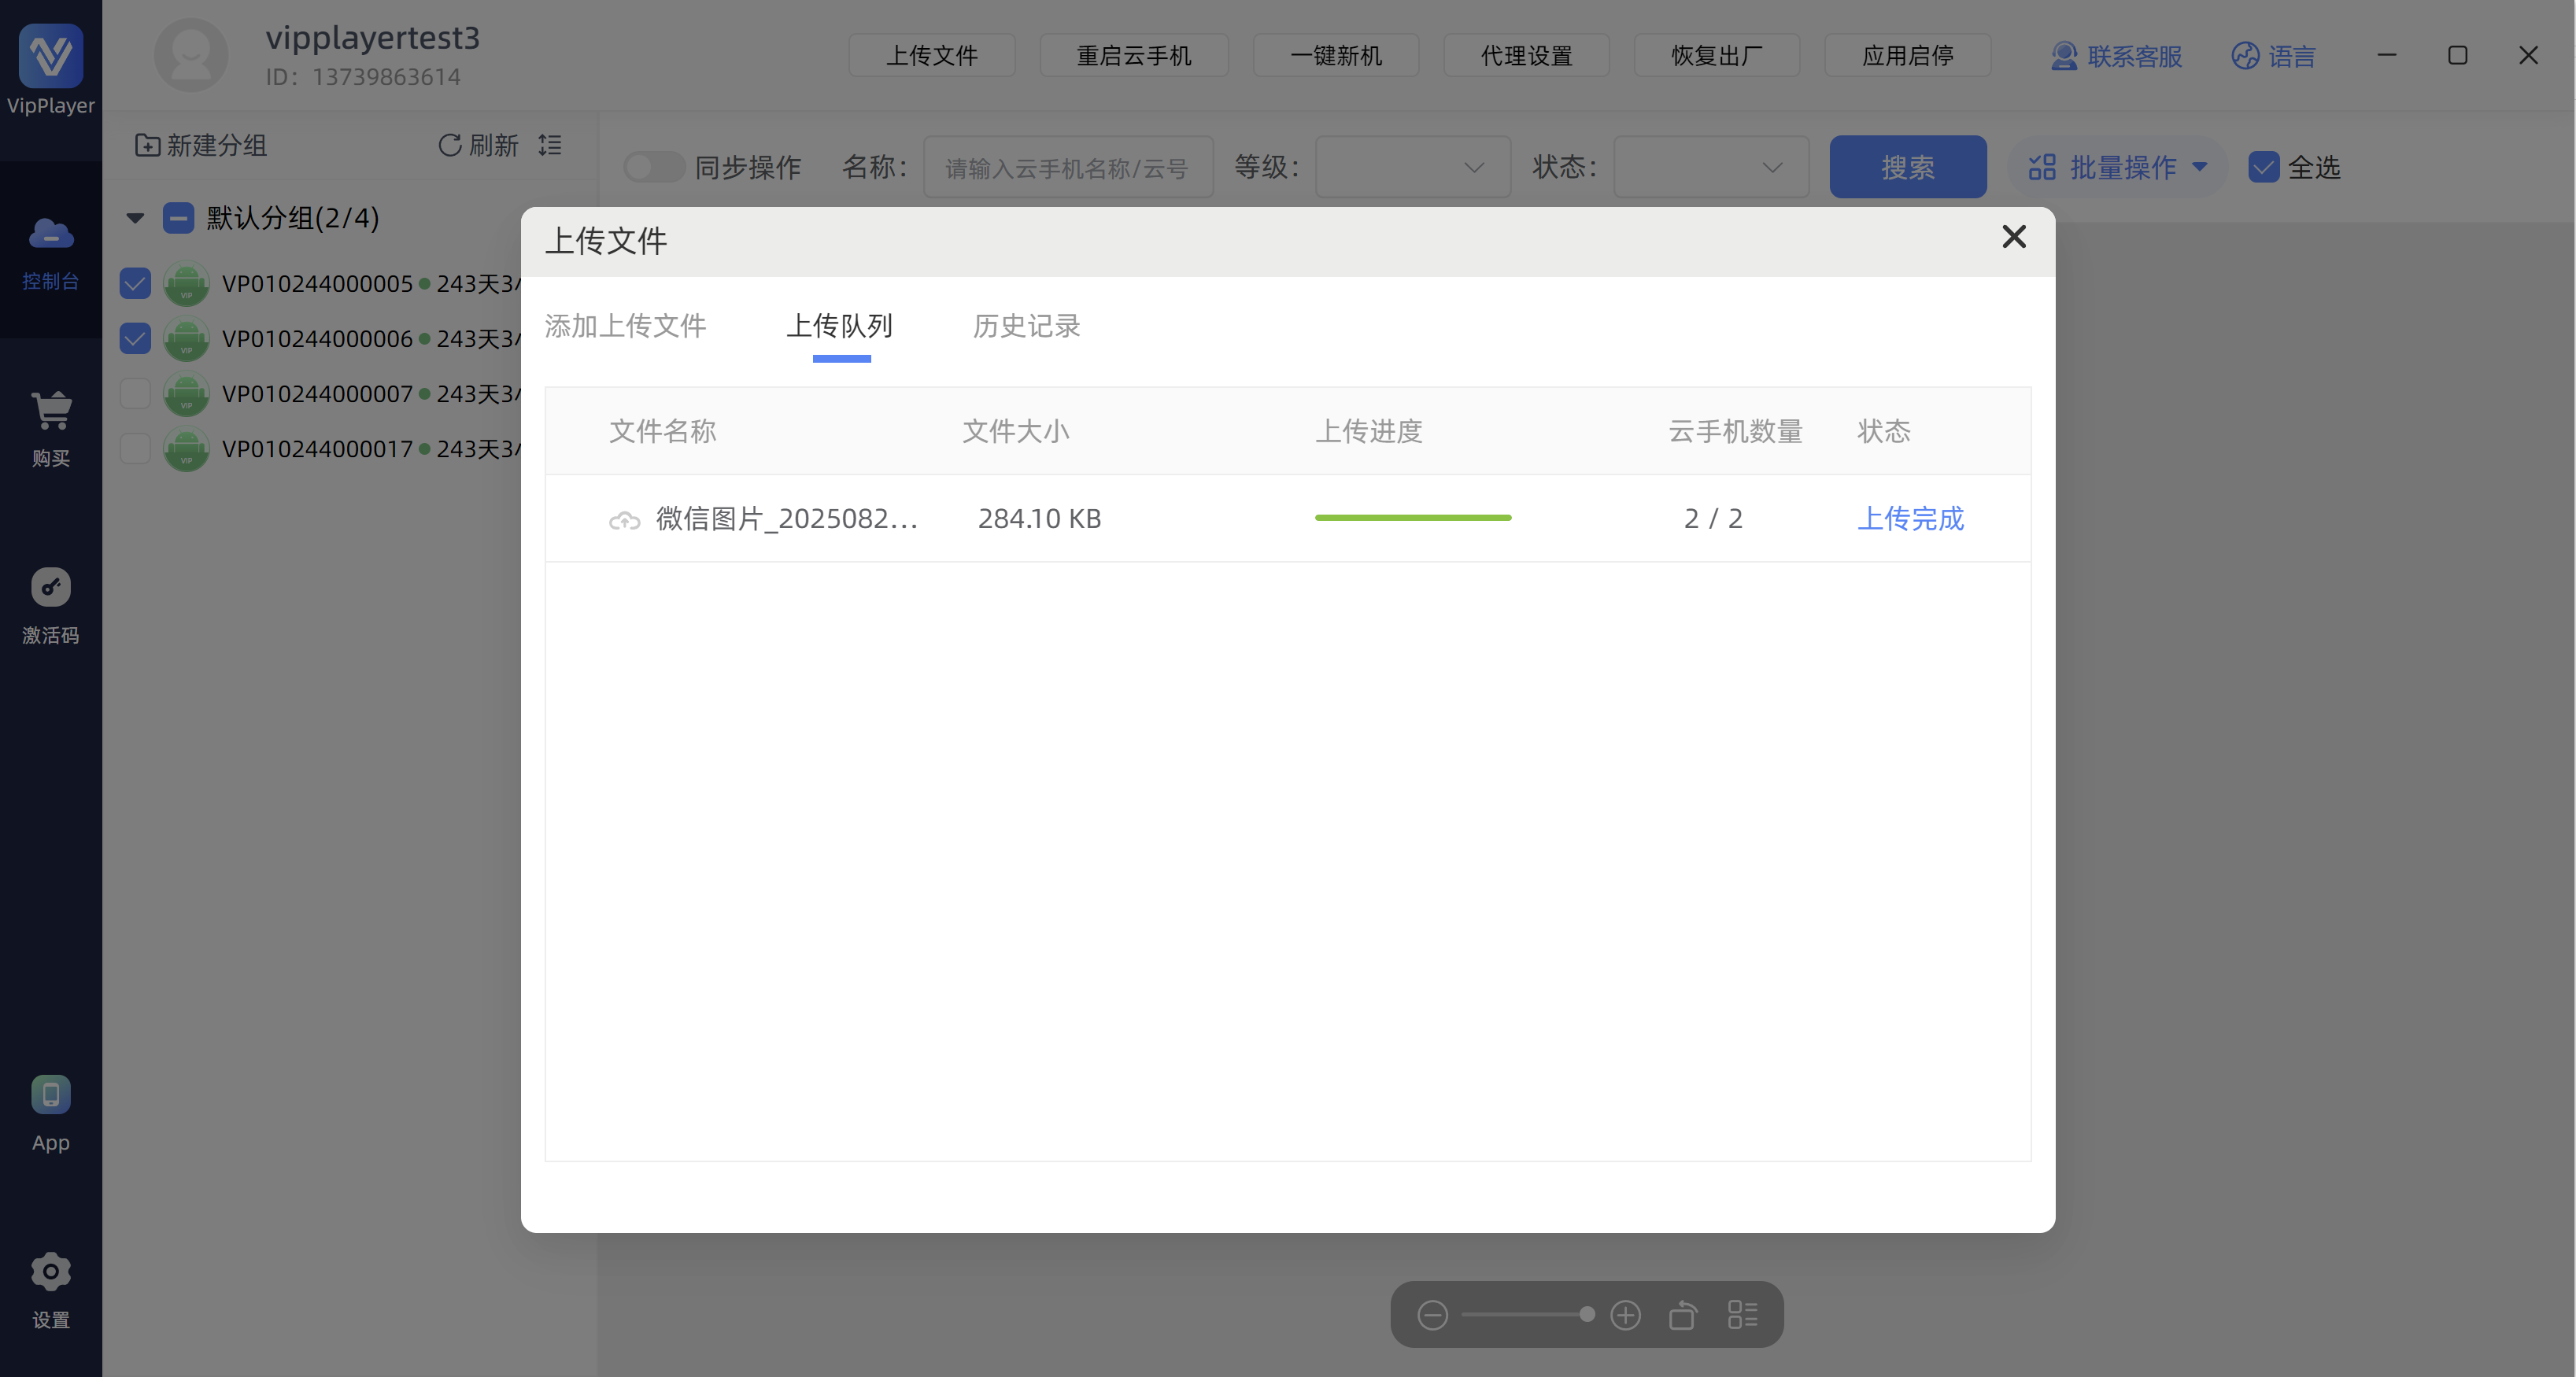Image resolution: width=2576 pixels, height=1377 pixels.
Task: Toggle the 全选 checkbox
Action: 2263,167
